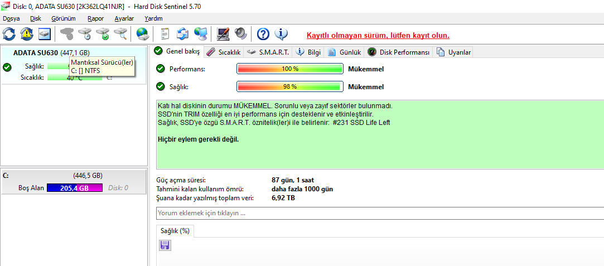Click 'Mükemmel' text beside Performans bar
The width and height of the screenshot is (604, 266).
click(366, 69)
